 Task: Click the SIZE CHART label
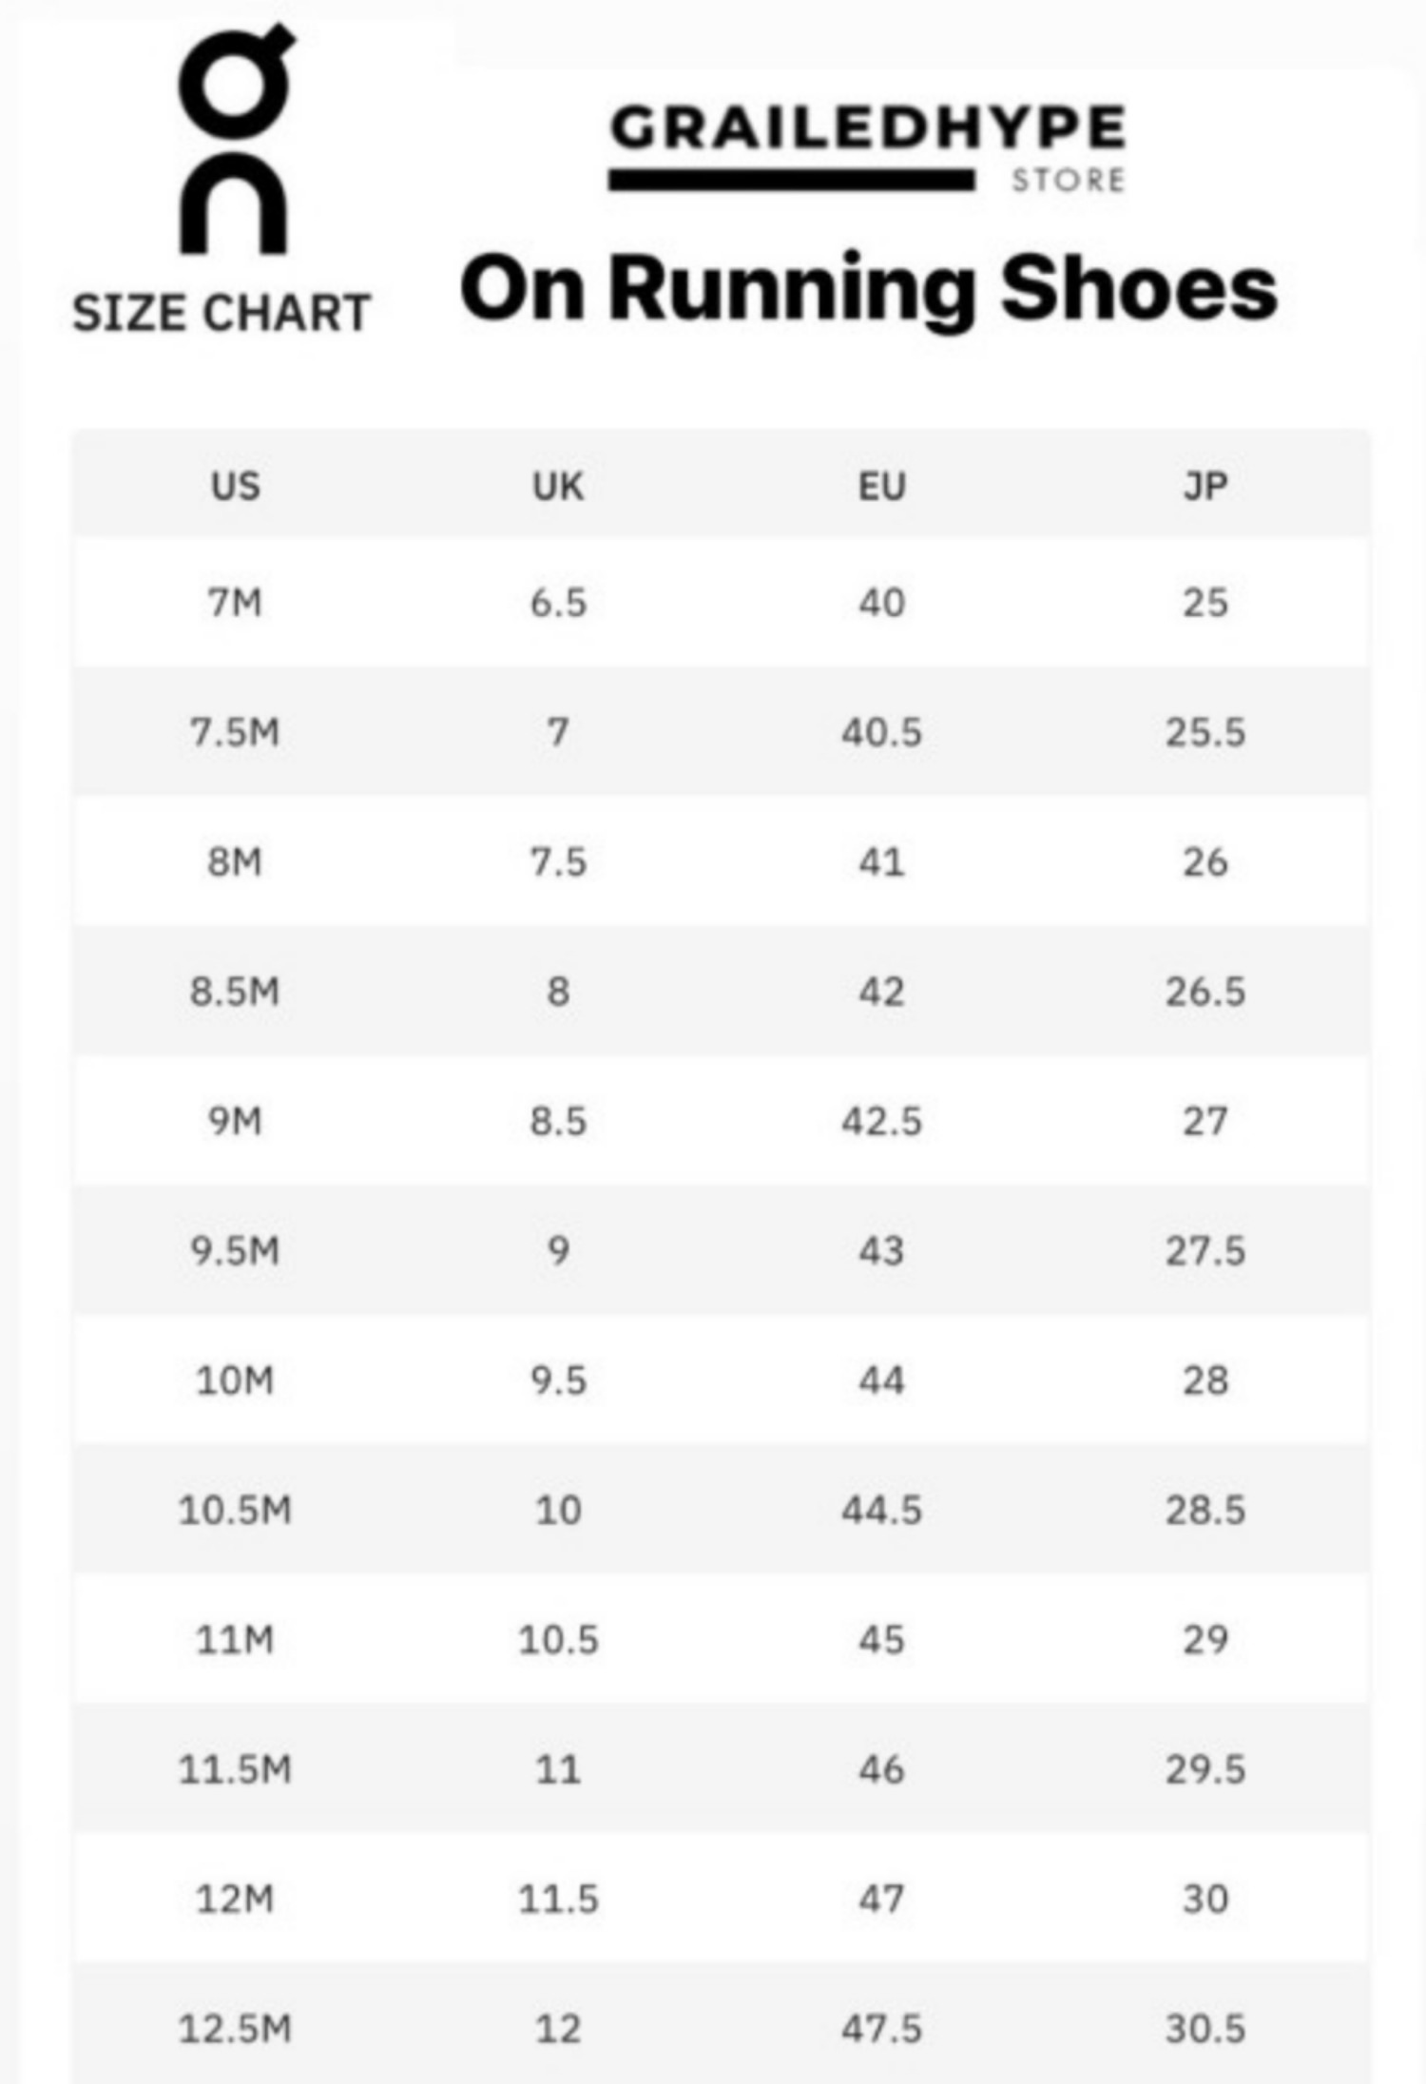pos(222,313)
